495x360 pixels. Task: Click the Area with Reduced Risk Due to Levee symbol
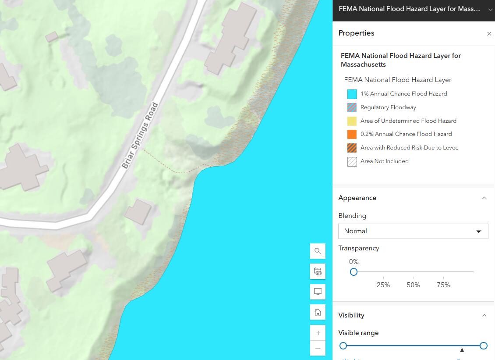click(x=352, y=148)
